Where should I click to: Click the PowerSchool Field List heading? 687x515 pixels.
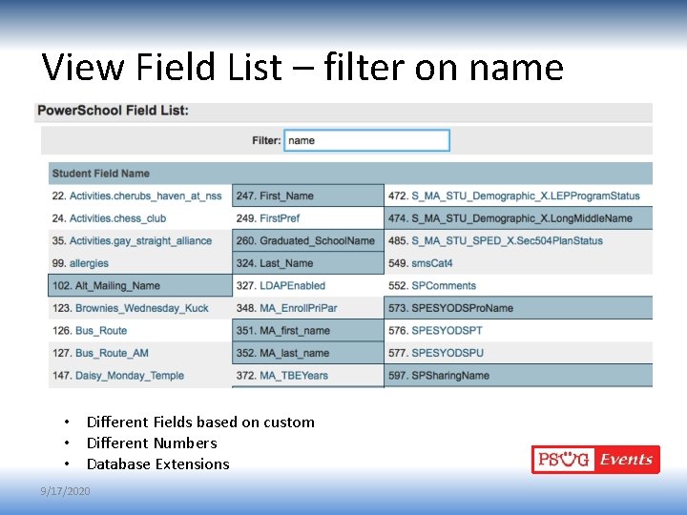coord(113,111)
